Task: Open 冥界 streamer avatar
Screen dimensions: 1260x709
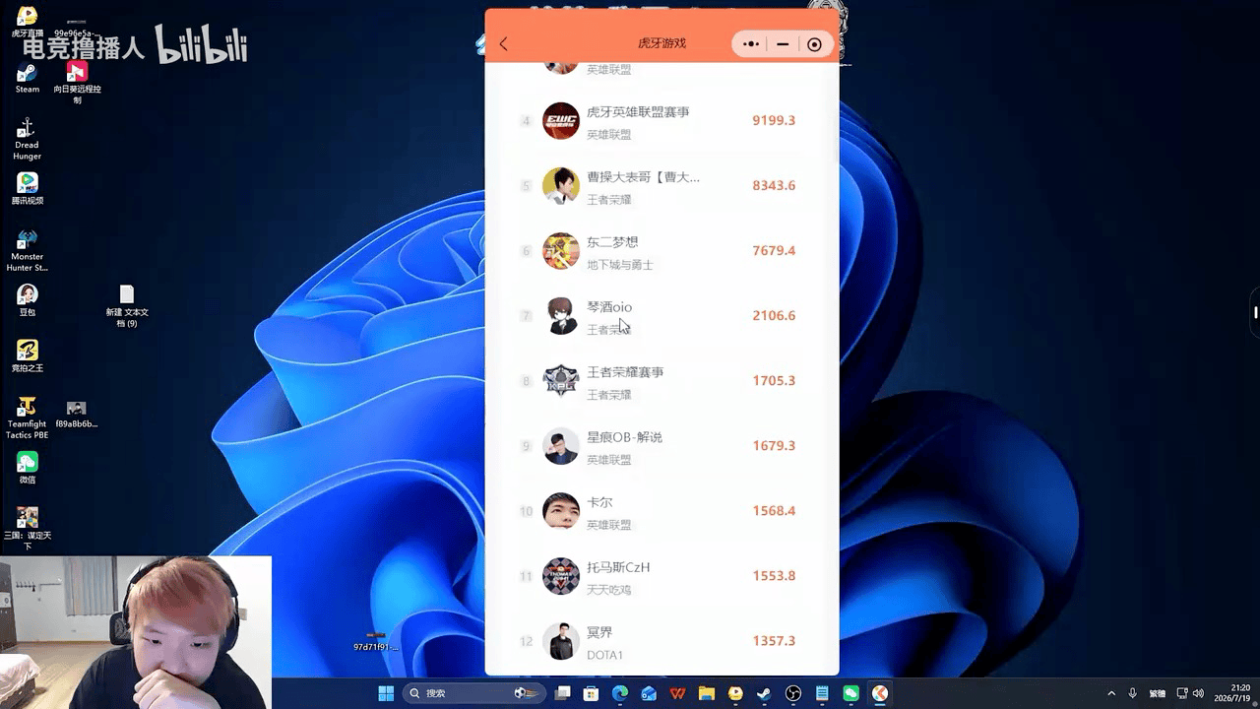Action: click(561, 640)
